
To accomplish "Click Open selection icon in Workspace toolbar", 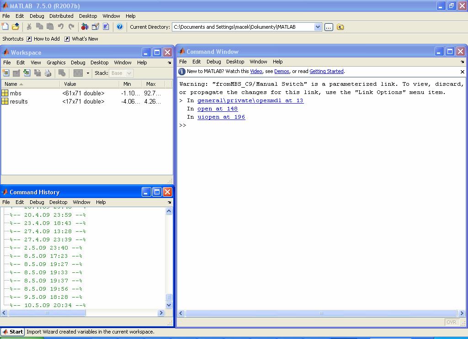I will [x=16, y=73].
